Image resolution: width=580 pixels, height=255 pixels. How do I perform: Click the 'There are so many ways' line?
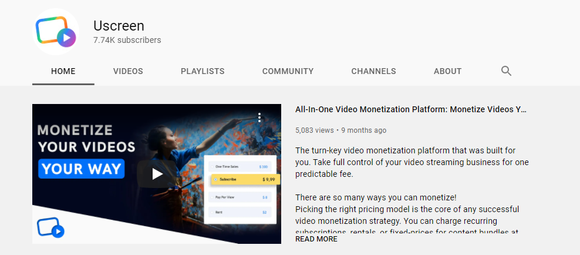pyautogui.click(x=376, y=197)
